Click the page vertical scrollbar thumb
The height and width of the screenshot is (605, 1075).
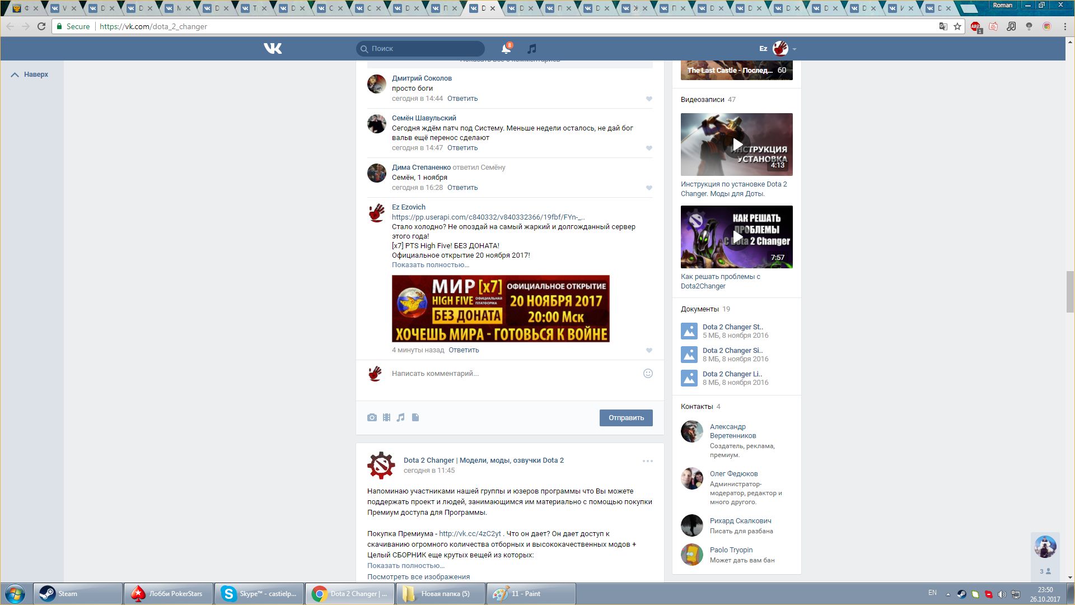coord(1070,291)
